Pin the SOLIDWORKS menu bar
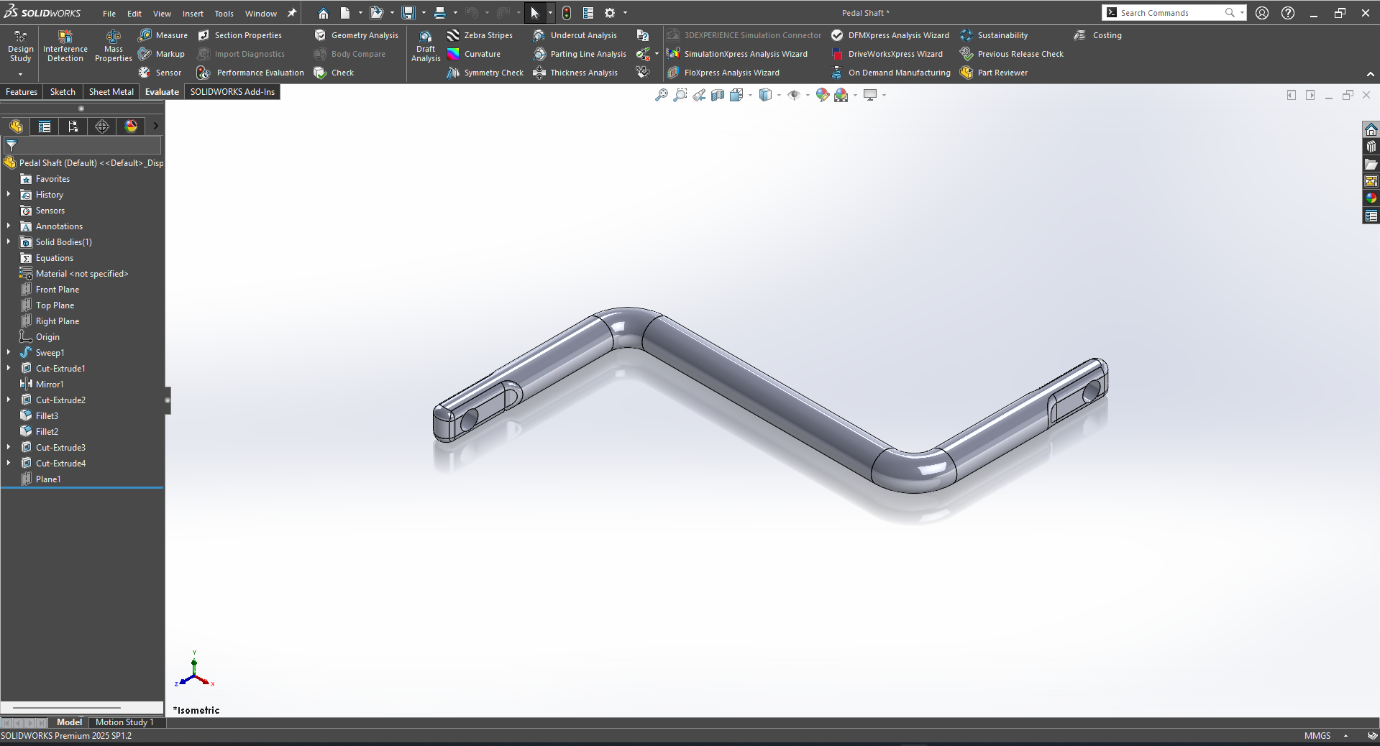The width and height of the screenshot is (1380, 746). pos(292,13)
